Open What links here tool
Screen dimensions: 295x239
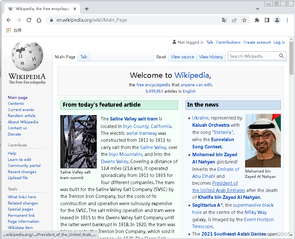[22, 197]
